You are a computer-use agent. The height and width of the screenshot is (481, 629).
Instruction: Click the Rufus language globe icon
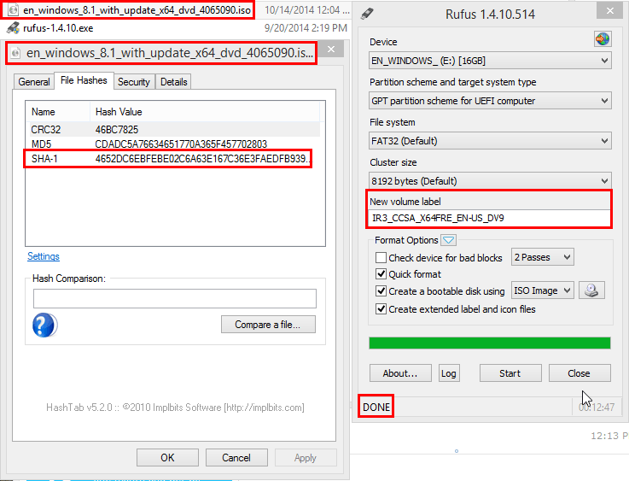tap(603, 39)
